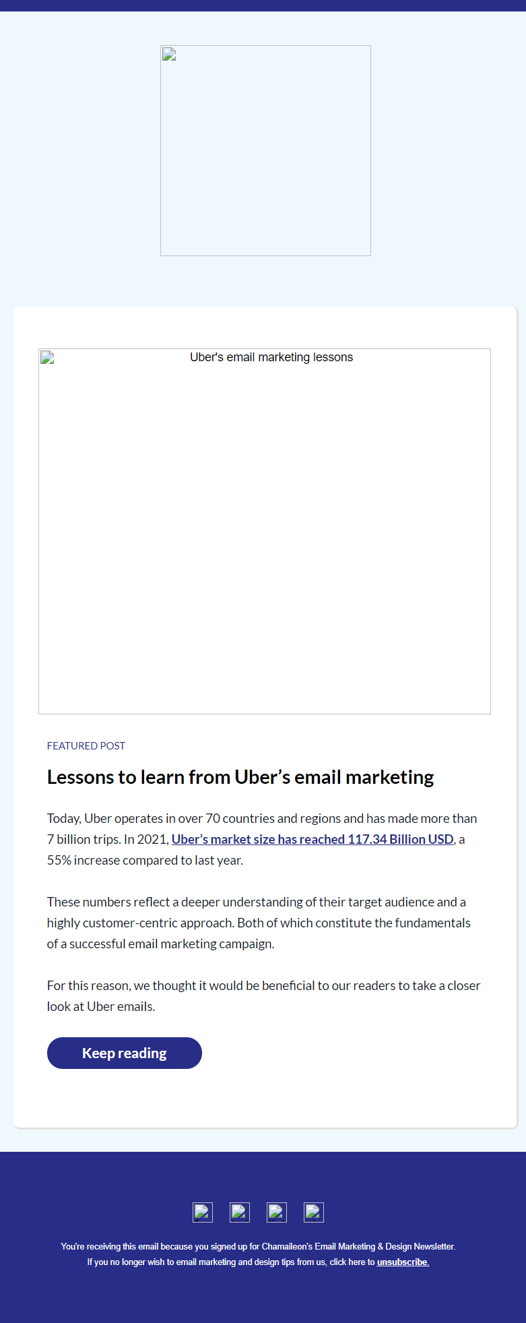
Task: Click the alt text 'Uber's email marketing lessons'
Action: pos(271,357)
